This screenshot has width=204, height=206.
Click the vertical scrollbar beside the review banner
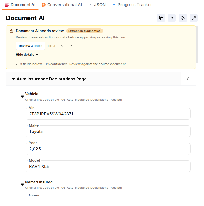[x=197, y=44]
